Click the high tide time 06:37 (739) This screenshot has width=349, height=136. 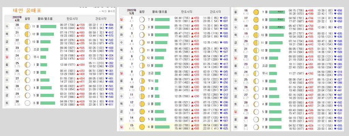click(67, 25)
